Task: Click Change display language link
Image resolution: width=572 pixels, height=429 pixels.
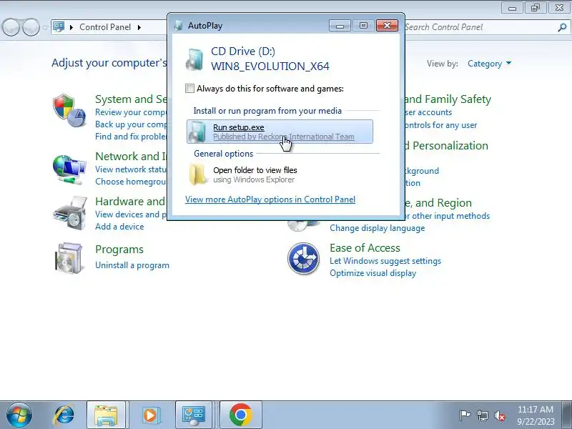Action: (x=378, y=228)
